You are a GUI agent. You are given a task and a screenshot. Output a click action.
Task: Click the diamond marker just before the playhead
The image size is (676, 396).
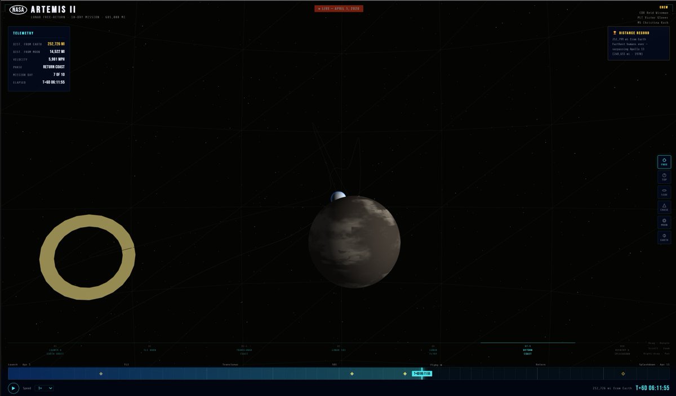(404, 373)
